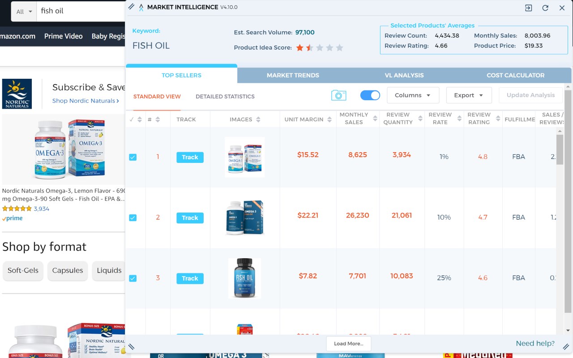Sort by Review Quantity column
Image resolution: width=573 pixels, height=358 pixels.
(420, 119)
